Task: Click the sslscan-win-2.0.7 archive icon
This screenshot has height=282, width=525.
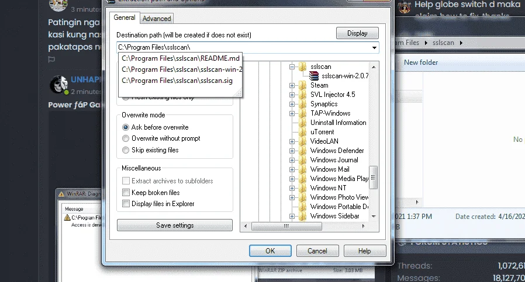Action: click(314, 76)
